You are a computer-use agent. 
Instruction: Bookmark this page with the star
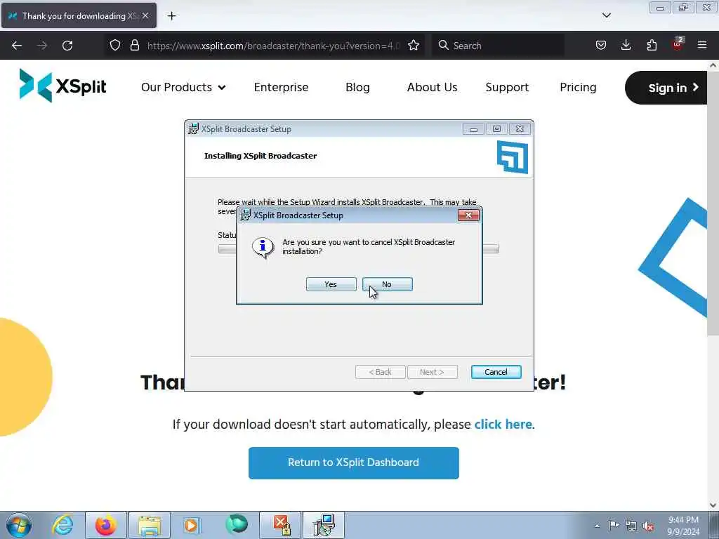tap(414, 46)
